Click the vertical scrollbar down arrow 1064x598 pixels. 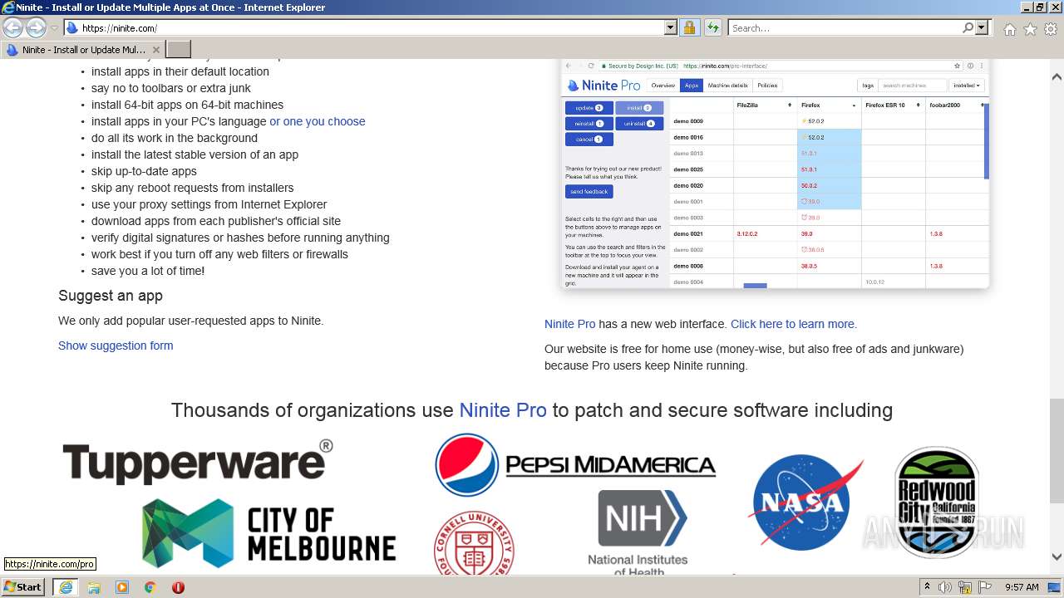click(x=1057, y=557)
